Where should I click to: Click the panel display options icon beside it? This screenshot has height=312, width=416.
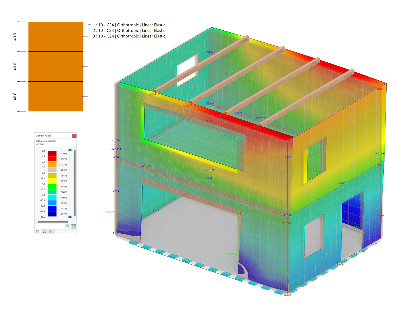[73, 226]
